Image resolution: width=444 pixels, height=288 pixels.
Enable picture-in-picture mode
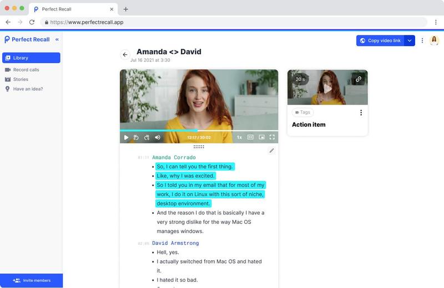point(261,137)
